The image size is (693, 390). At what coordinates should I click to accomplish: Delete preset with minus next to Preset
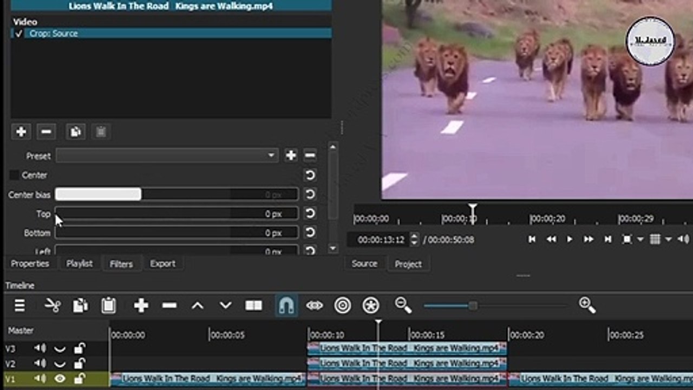310,155
